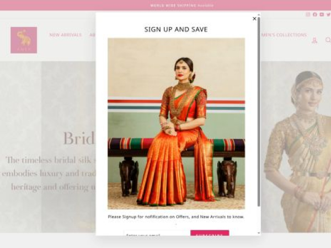Click the Sign Up and Save heading
The height and width of the screenshot is (248, 331).
(176, 30)
